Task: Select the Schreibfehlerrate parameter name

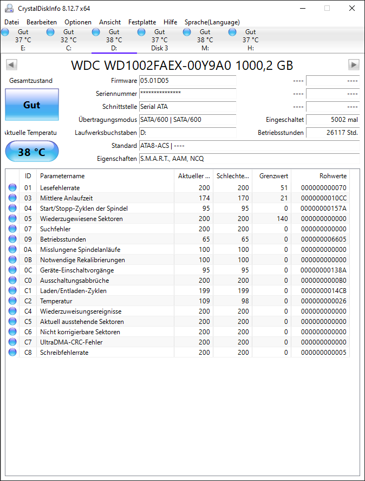Action: pyautogui.click(x=64, y=353)
